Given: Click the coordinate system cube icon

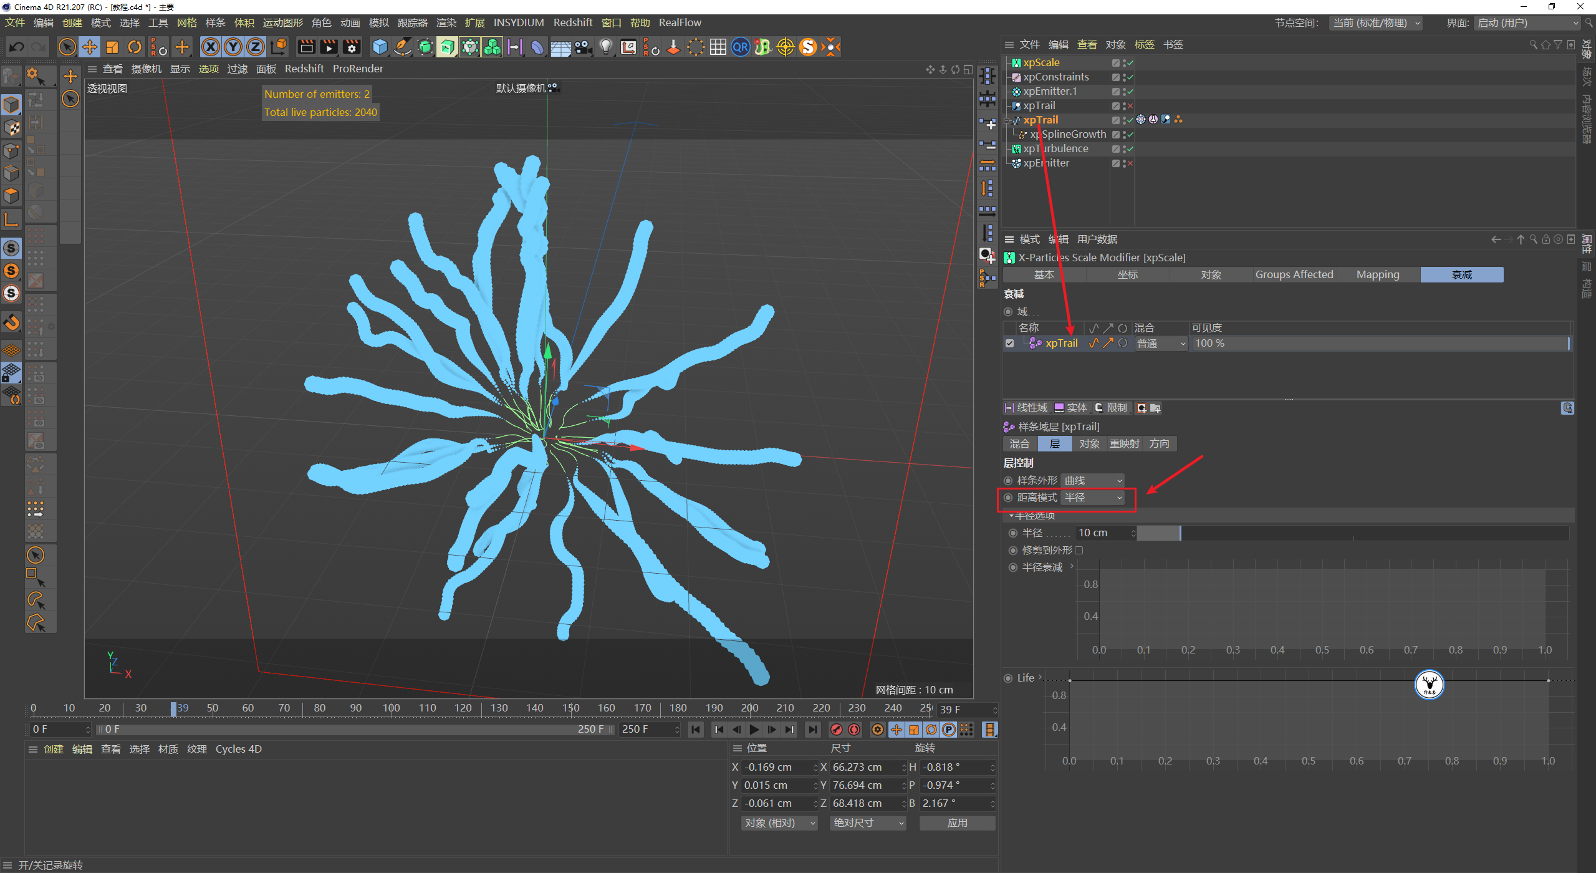Looking at the screenshot, I should click(279, 47).
